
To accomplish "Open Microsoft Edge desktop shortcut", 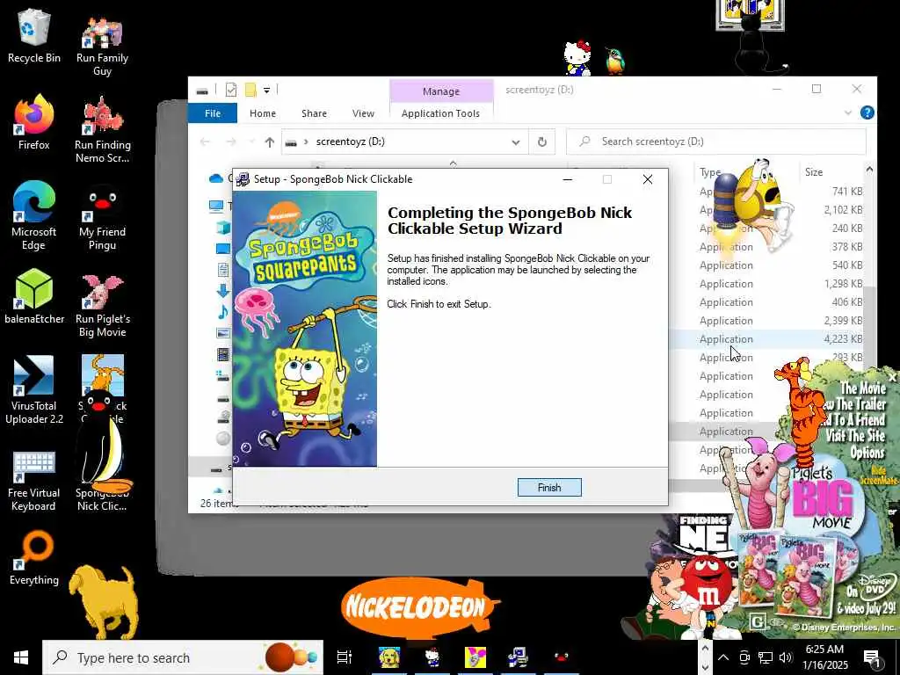I will coord(34,216).
